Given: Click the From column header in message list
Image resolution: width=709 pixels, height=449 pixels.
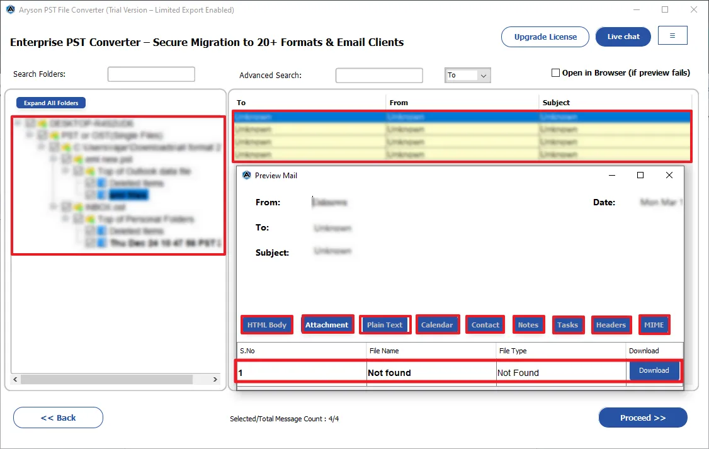Looking at the screenshot, I should tap(462, 103).
